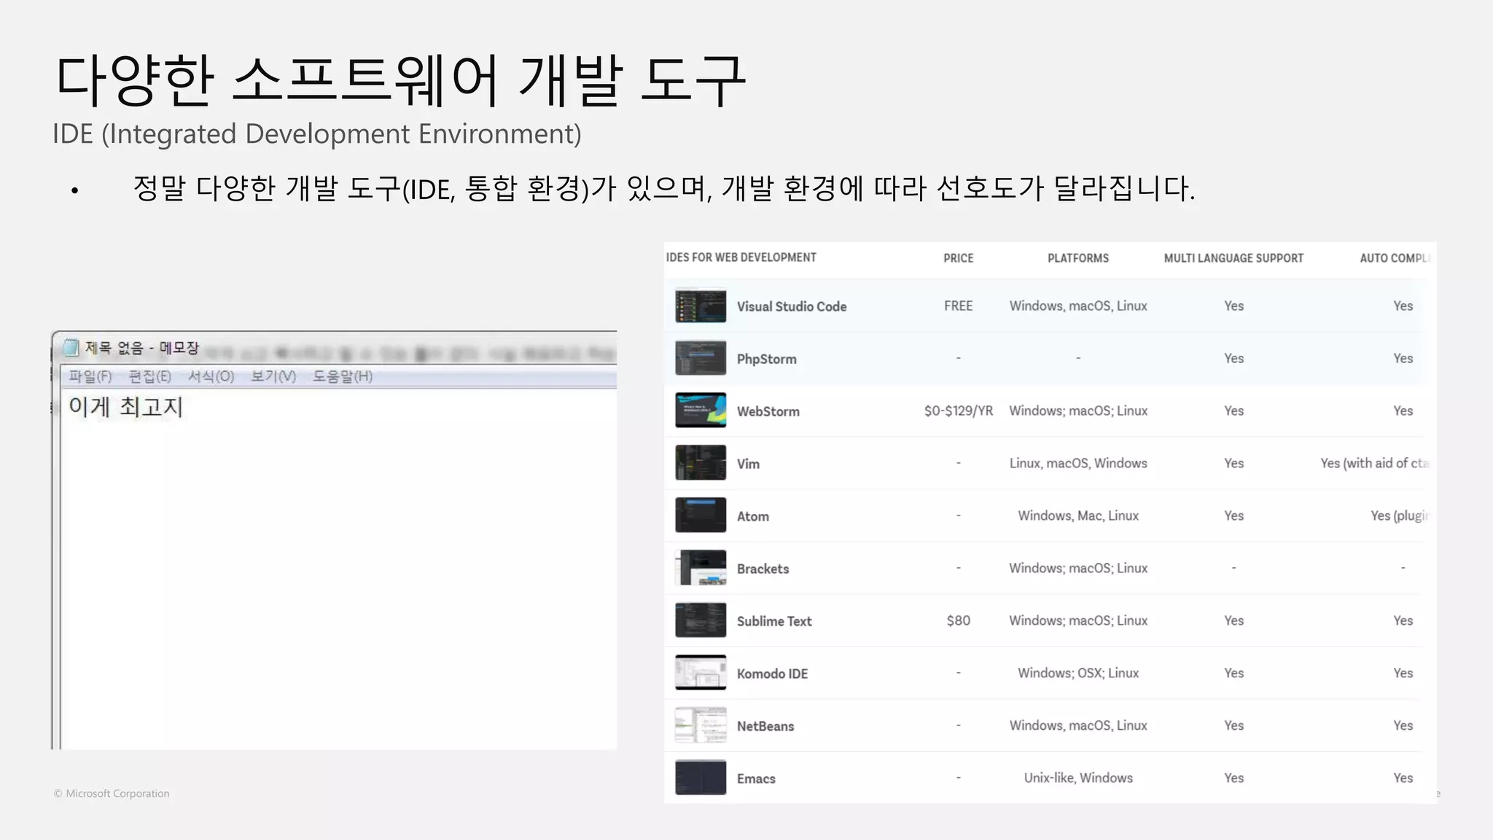Click the subtitle 'IDE (Integrated Development Environment)'

click(317, 134)
